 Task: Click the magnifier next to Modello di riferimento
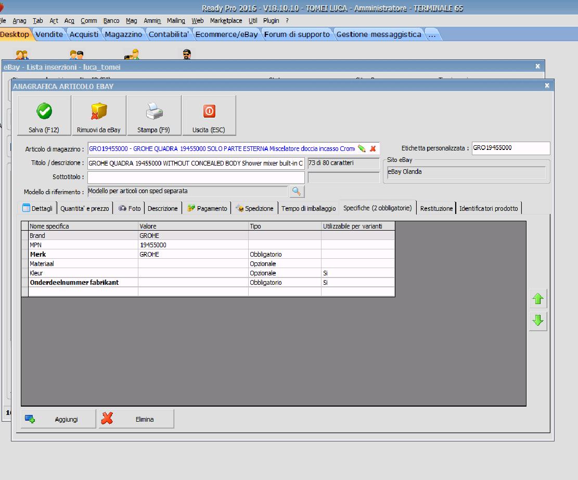tap(297, 192)
